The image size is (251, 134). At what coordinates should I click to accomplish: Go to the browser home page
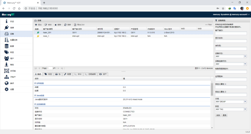click(x=19, y=9)
